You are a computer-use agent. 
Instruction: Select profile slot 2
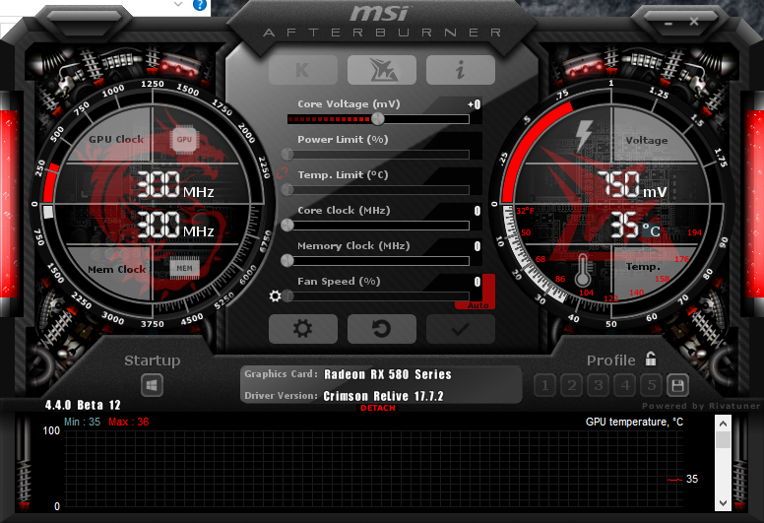coord(572,385)
